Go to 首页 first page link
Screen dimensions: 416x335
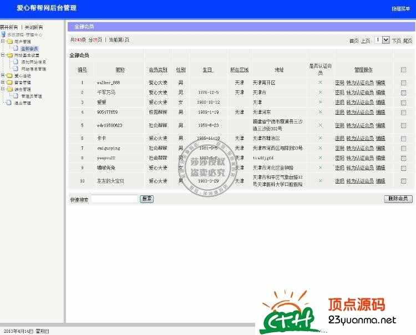click(x=354, y=40)
